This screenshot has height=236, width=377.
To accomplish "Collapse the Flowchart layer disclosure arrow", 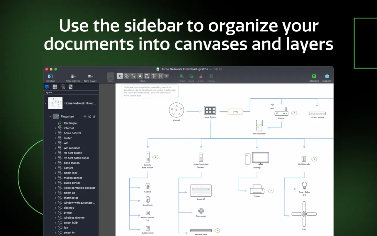I will coord(50,117).
